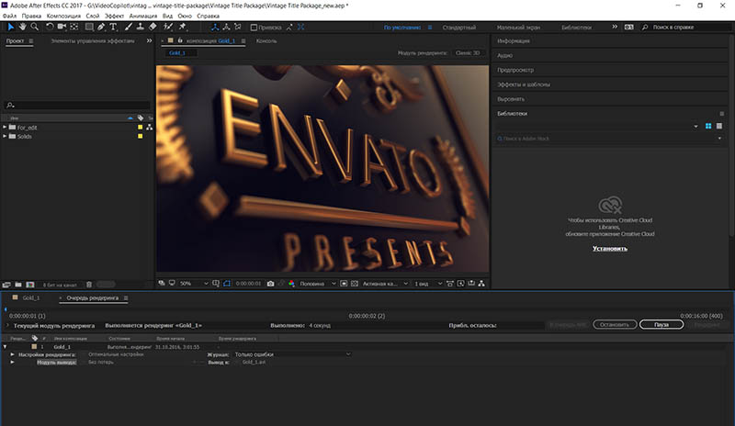Create new folder in project panel
This screenshot has width=735, height=426.
[x=17, y=285]
